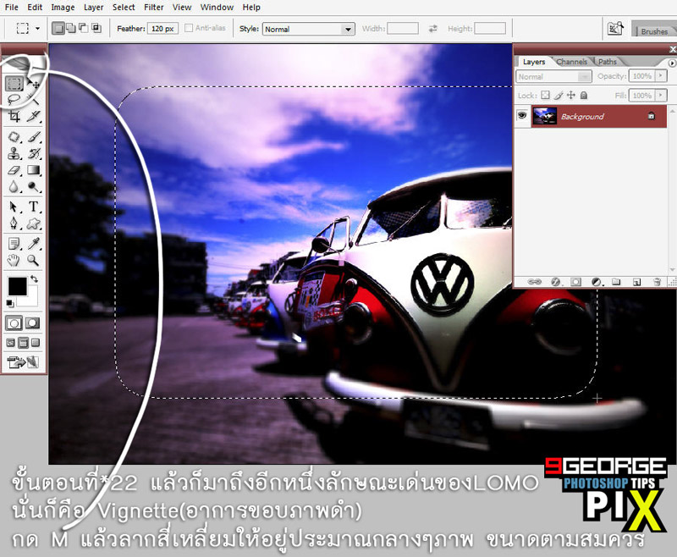677x557 pixels.
Task: Click link layers icon in Layers panel
Action: tap(535, 282)
